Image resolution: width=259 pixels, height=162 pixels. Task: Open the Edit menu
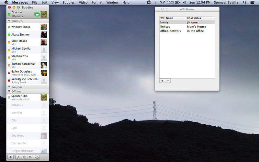pos(44,2)
